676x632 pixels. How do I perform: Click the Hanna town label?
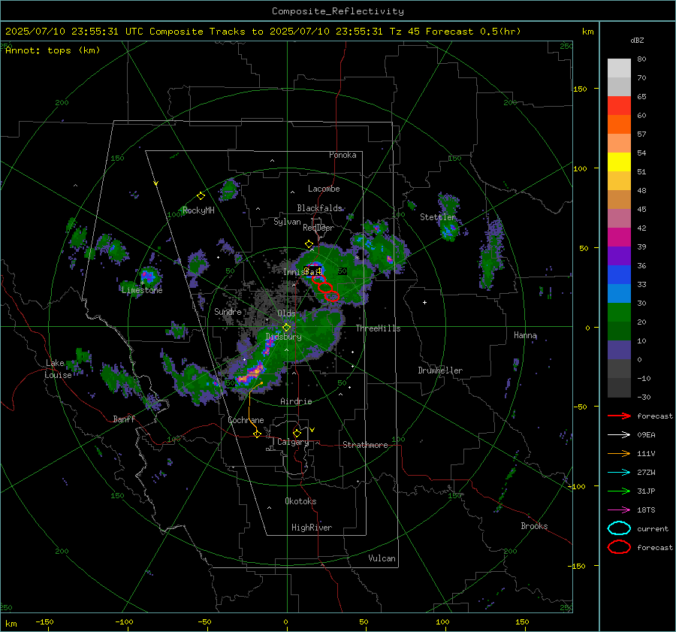pos(525,335)
